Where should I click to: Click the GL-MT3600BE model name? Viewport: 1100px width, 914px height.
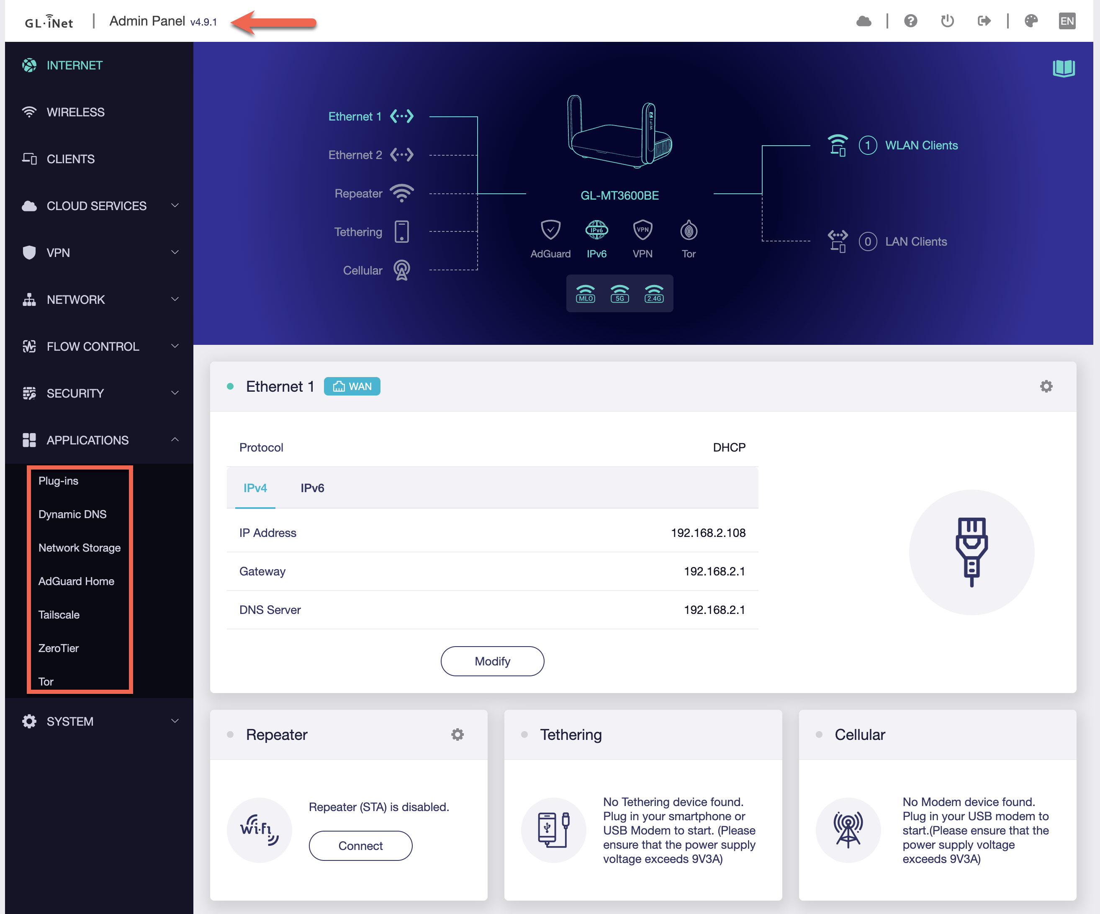click(x=619, y=195)
